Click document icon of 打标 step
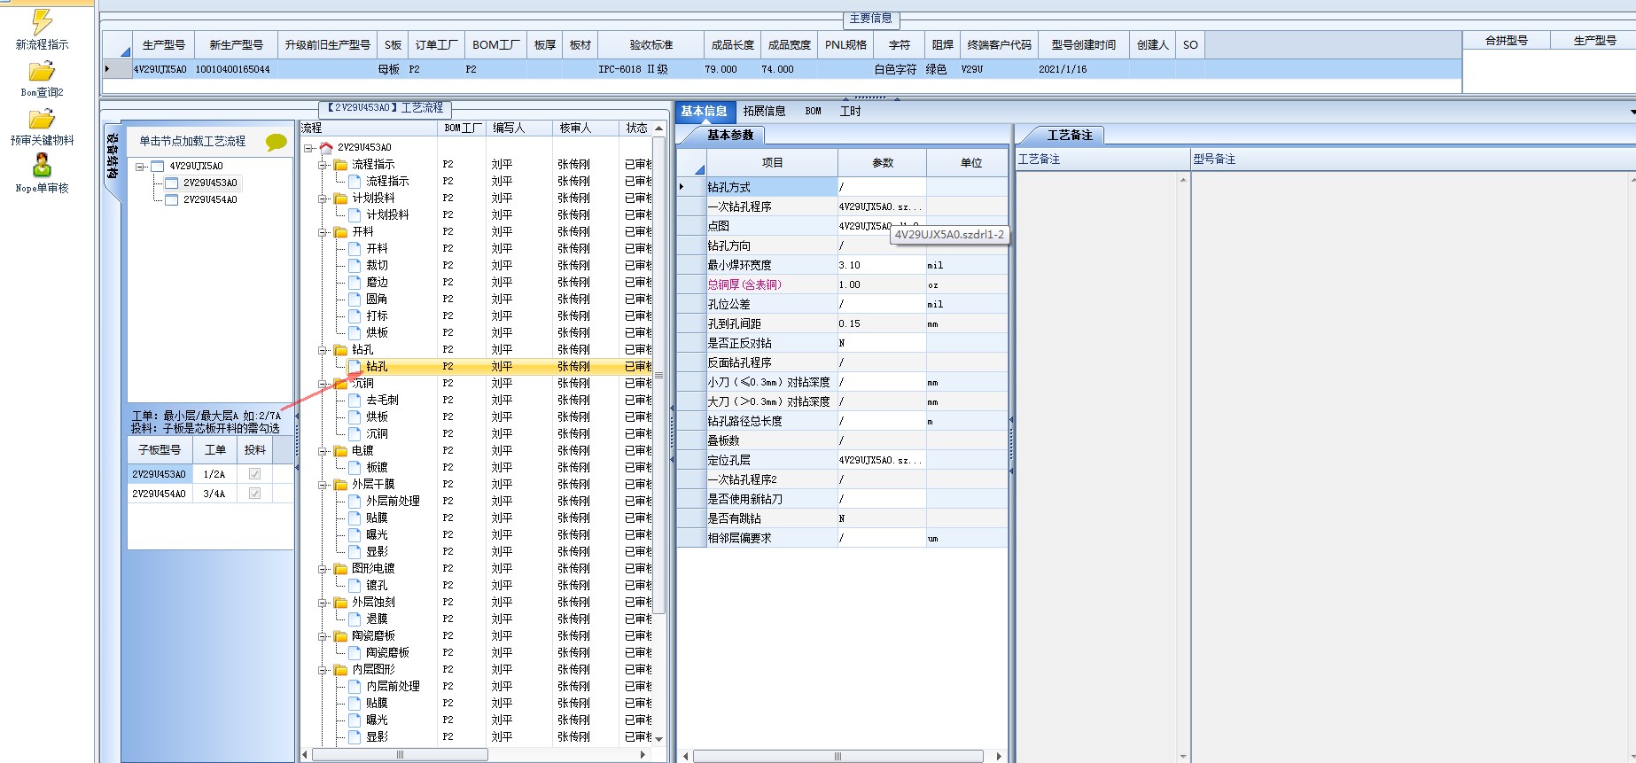The image size is (1636, 763). pyautogui.click(x=354, y=315)
